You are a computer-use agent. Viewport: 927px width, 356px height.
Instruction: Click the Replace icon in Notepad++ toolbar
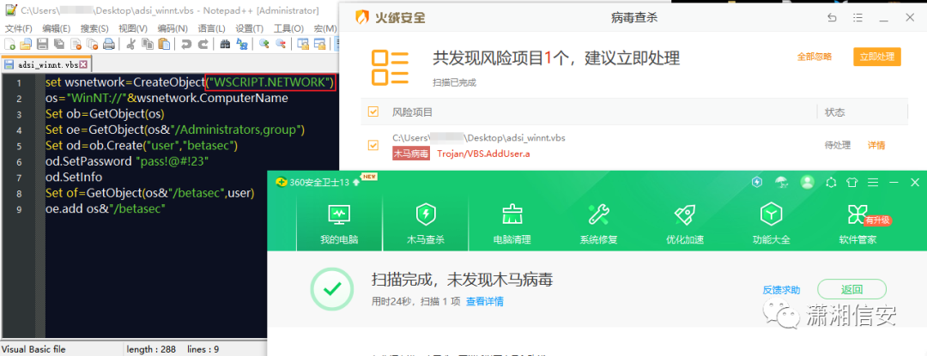[242, 44]
